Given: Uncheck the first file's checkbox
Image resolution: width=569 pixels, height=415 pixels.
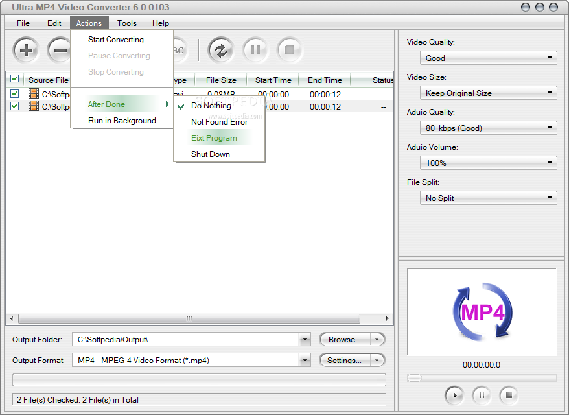Looking at the screenshot, I should point(14,93).
